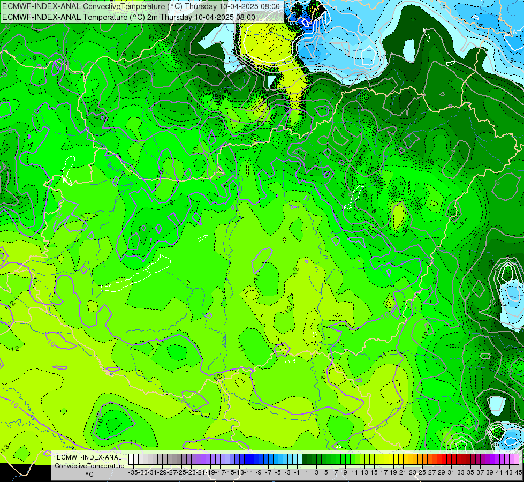This screenshot has height=482, width=524.
Task: Click the legend scale value '27'
Action: click(432, 472)
